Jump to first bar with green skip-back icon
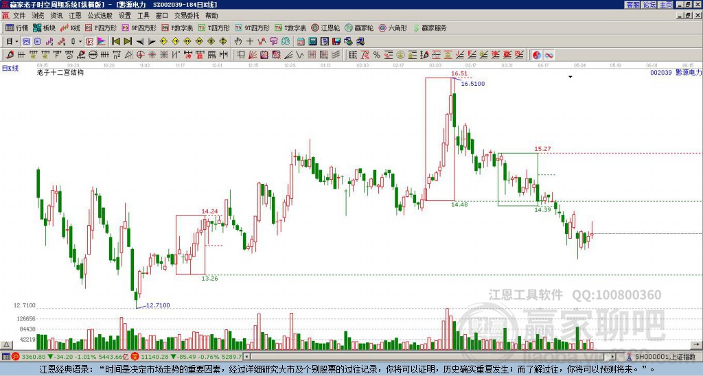Image resolution: width=703 pixels, height=376 pixels. point(115,42)
